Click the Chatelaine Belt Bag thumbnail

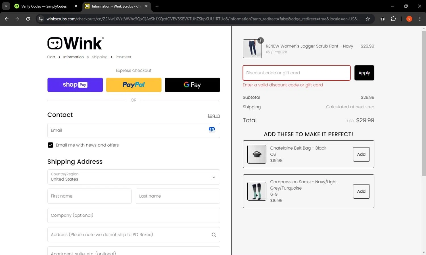tap(257, 154)
